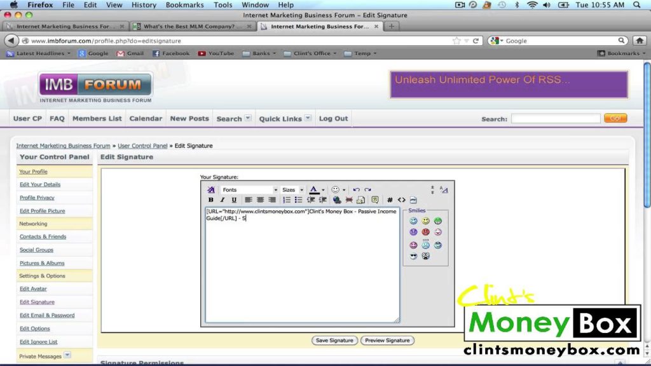The image size is (651, 366).
Task: Open the New Posts nav item
Action: [x=189, y=119]
